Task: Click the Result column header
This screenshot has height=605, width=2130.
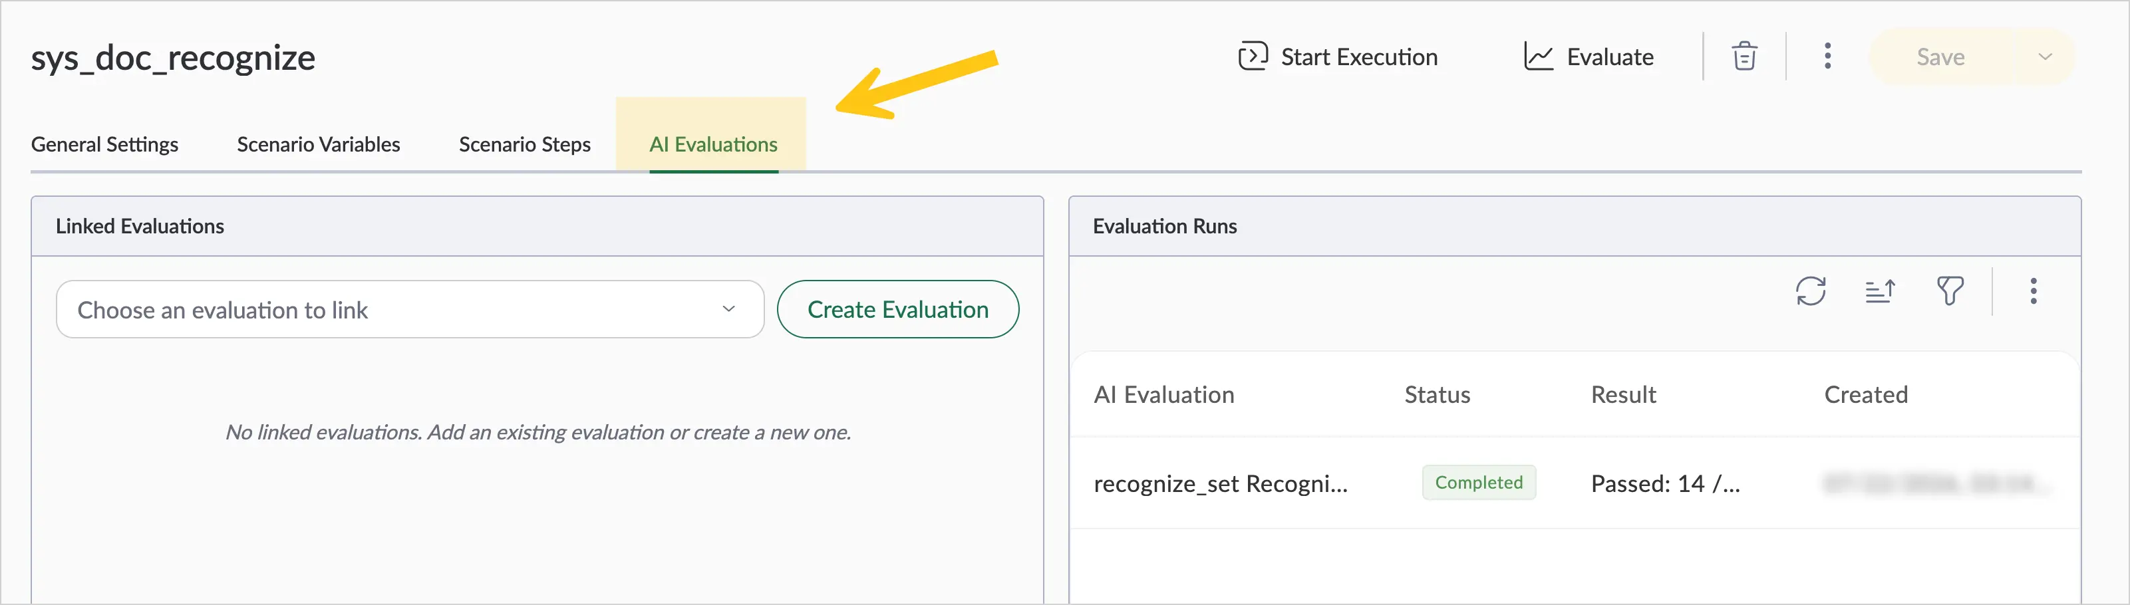Action: tap(1623, 395)
